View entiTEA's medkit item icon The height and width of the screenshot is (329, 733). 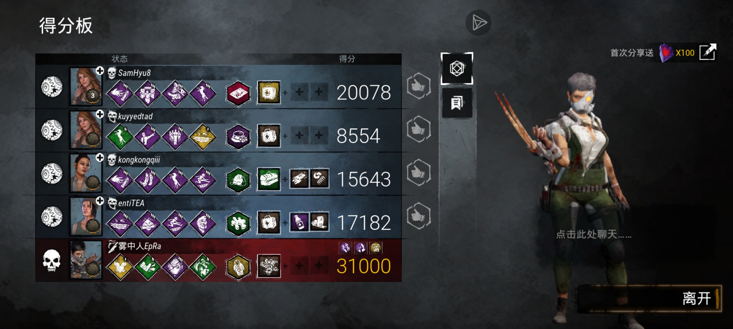pos(269,222)
